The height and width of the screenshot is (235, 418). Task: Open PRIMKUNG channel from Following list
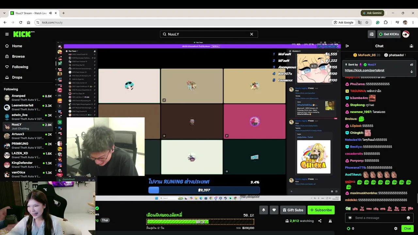pyautogui.click(x=28, y=146)
